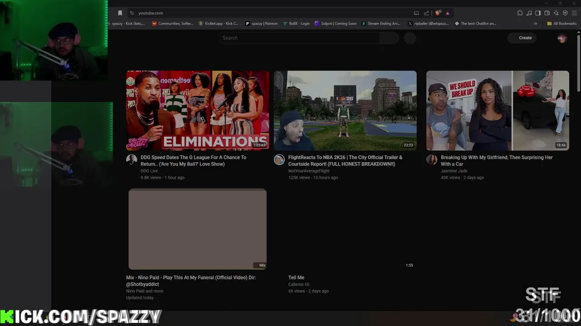Click the media control music note icon
The height and width of the screenshot is (326, 581).
coord(529,13)
